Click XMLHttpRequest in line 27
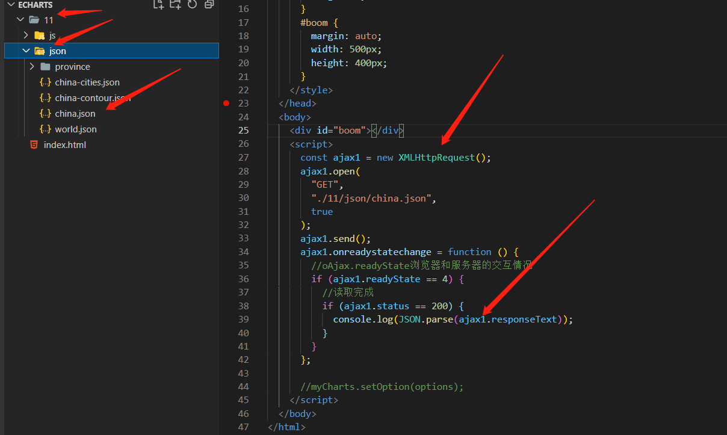This screenshot has width=727, height=435. pos(437,158)
